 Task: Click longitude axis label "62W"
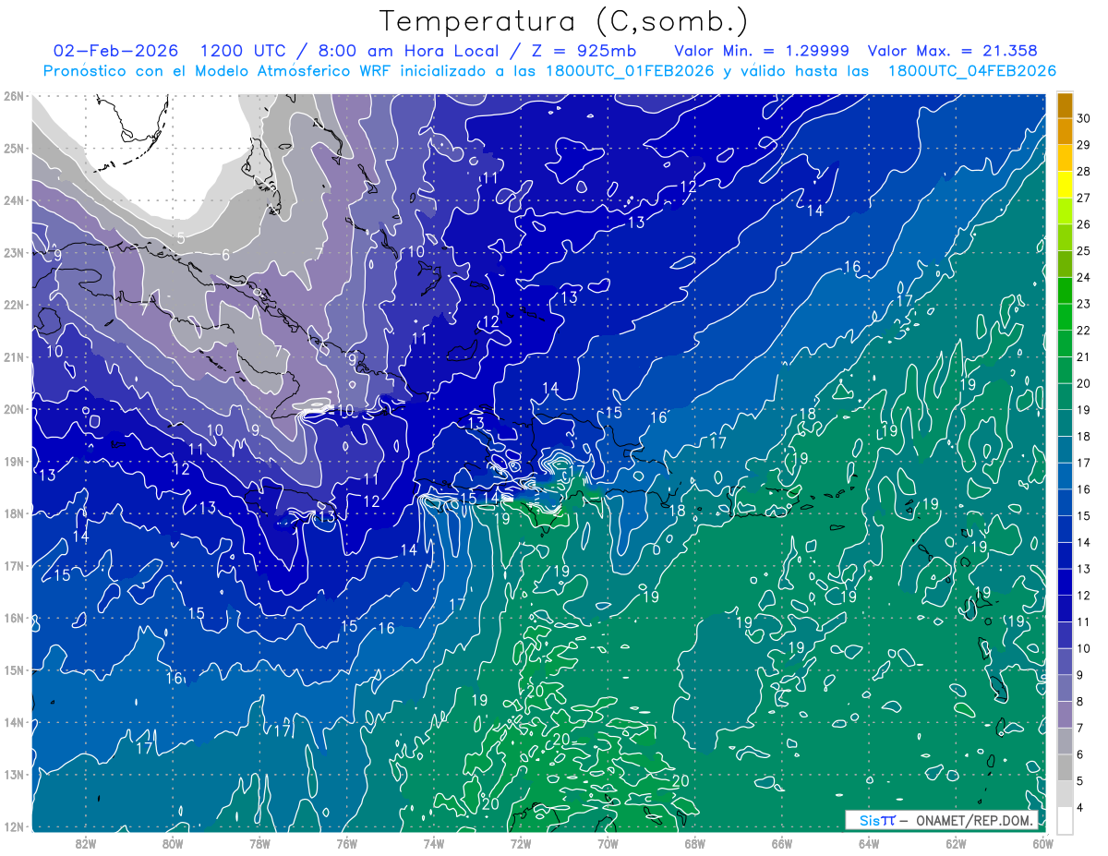pyautogui.click(x=956, y=843)
